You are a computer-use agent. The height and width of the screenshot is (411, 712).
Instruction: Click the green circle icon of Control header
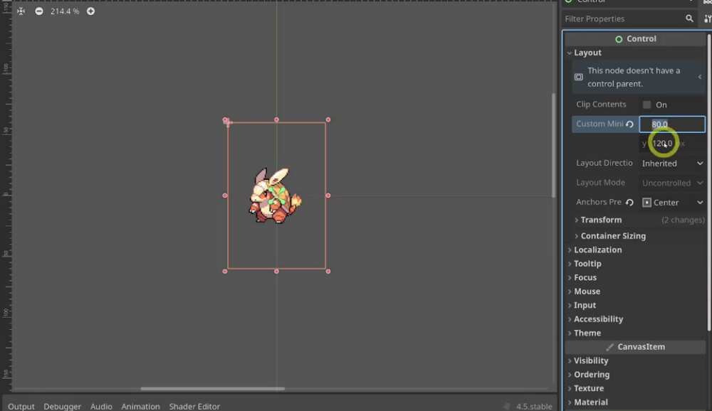click(x=619, y=39)
